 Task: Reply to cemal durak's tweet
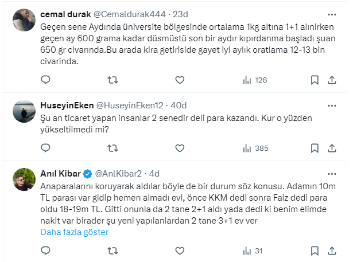[x=46, y=80]
